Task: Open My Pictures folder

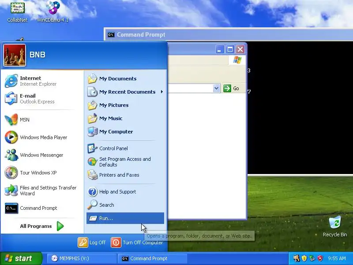Action: [125, 105]
